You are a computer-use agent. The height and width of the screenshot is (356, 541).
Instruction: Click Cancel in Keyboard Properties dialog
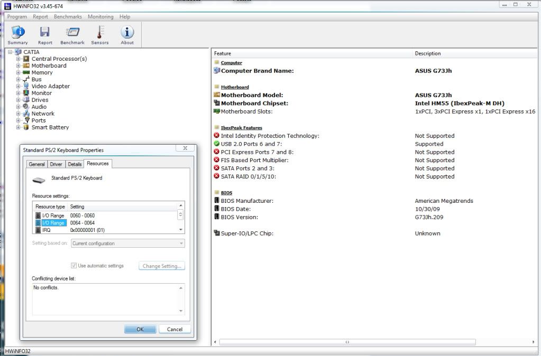coord(175,329)
